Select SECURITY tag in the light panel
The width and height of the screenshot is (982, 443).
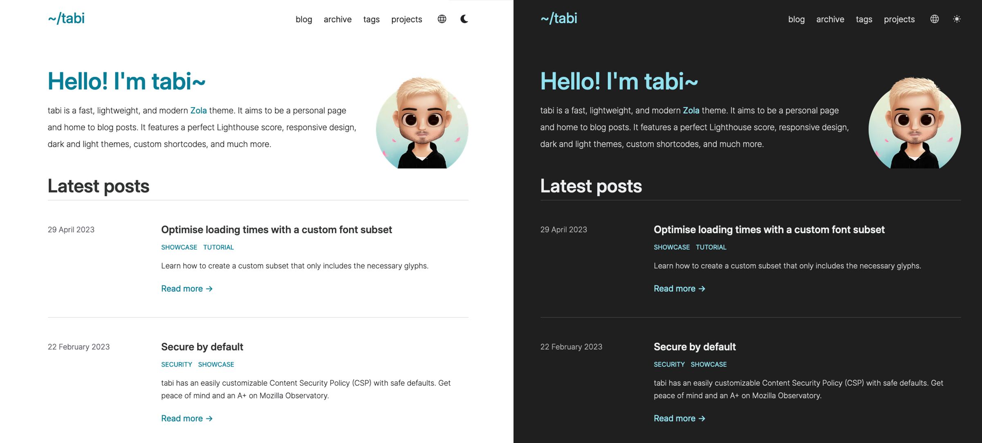pos(177,365)
